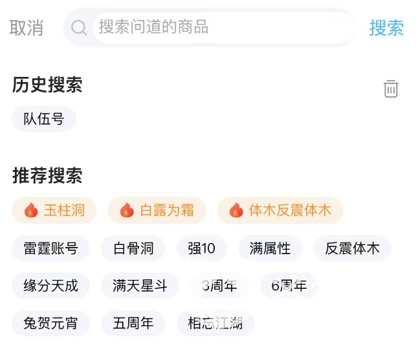Choose hot search tag 玉柱洞
The width and height of the screenshot is (418, 344).
[54, 210]
